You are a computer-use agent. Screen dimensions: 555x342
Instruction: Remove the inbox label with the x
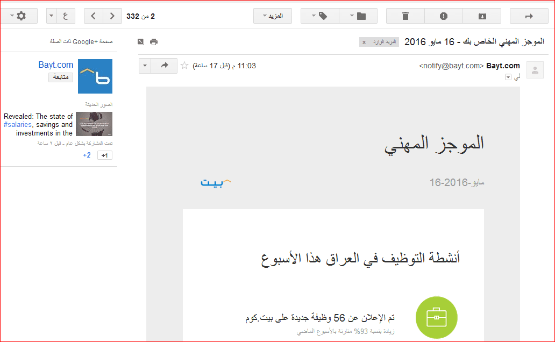pyautogui.click(x=364, y=42)
